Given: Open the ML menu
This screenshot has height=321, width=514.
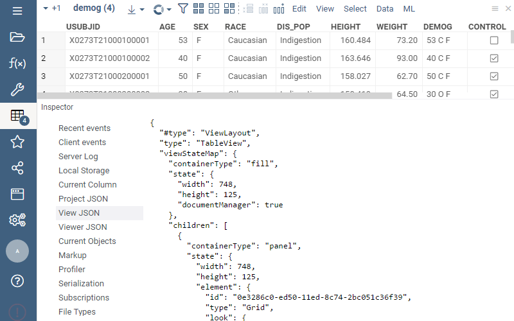Looking at the screenshot, I should click(409, 9).
